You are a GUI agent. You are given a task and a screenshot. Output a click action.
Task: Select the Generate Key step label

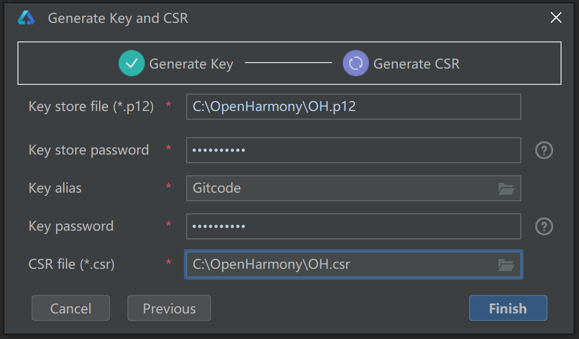click(191, 64)
